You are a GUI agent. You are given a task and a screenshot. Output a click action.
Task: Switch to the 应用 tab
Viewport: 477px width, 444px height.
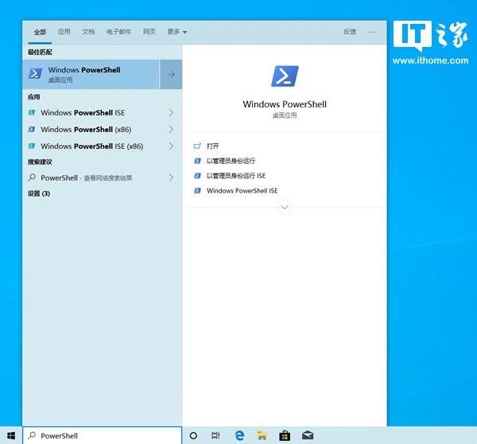(64, 32)
